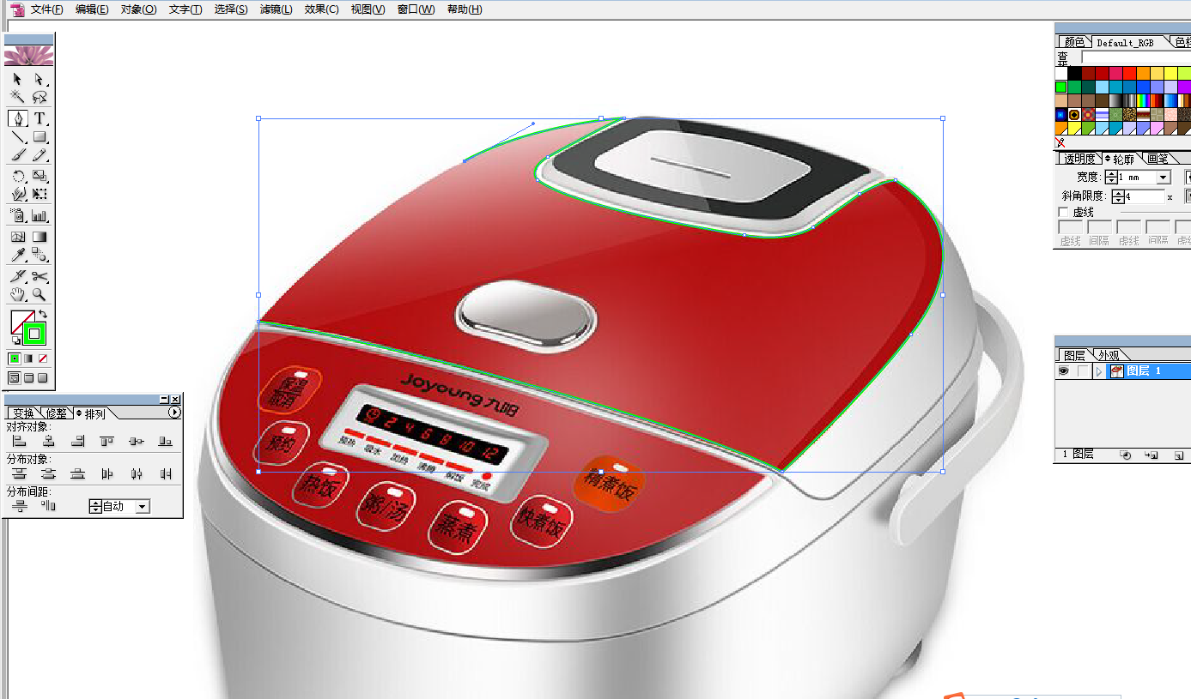Click align right edges icon
1191x699 pixels.
coord(78,441)
